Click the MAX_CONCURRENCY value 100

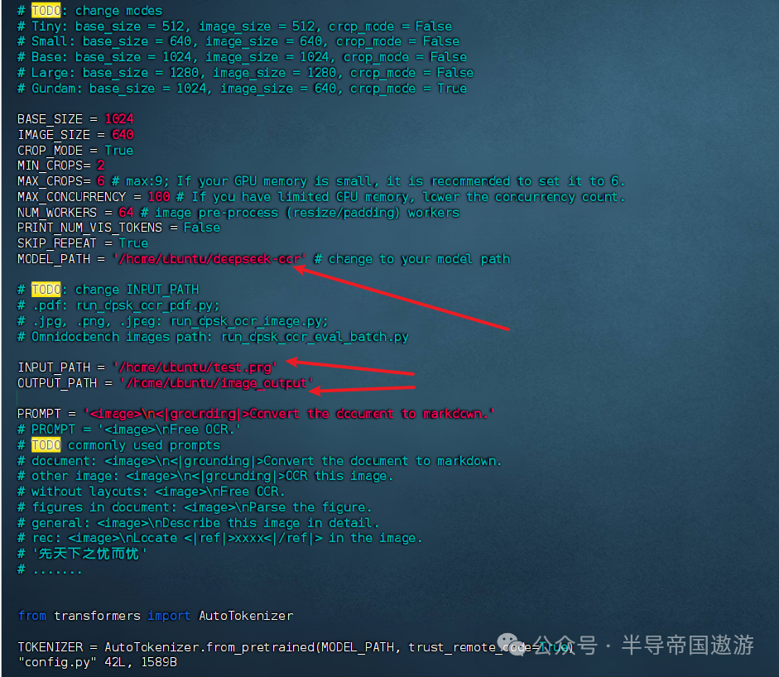pos(158,197)
